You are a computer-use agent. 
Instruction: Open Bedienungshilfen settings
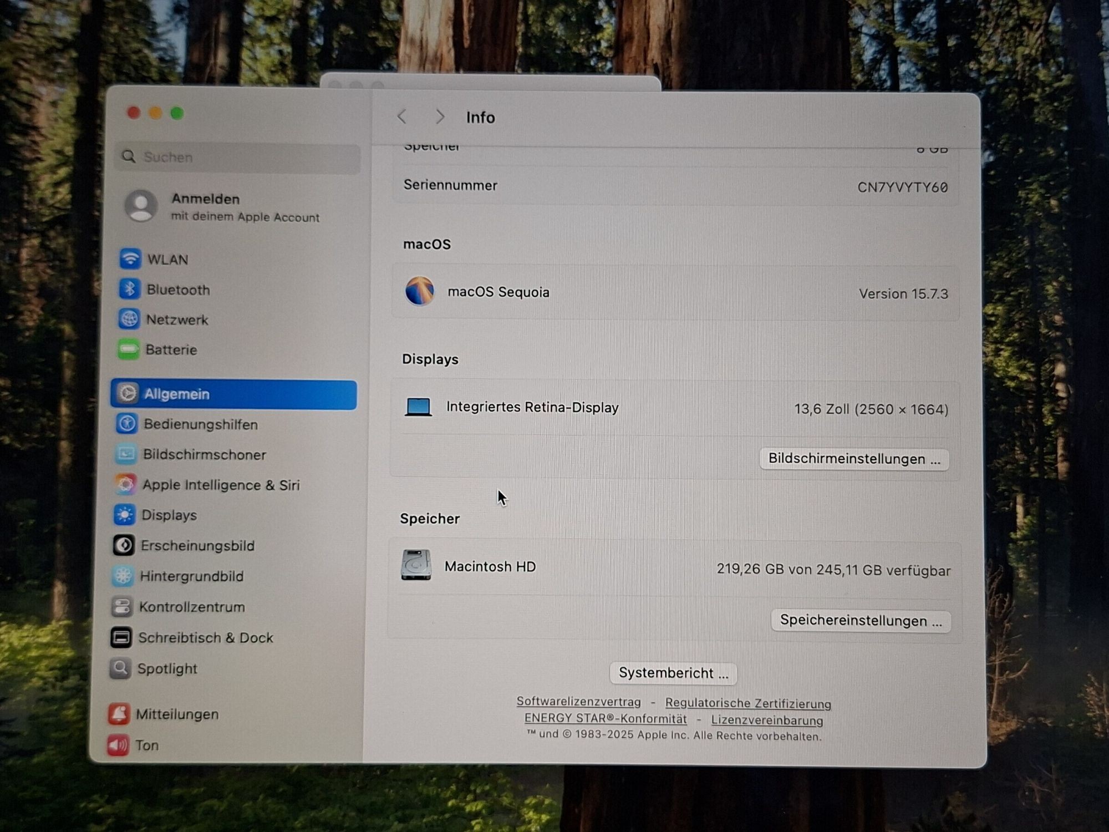tap(200, 424)
